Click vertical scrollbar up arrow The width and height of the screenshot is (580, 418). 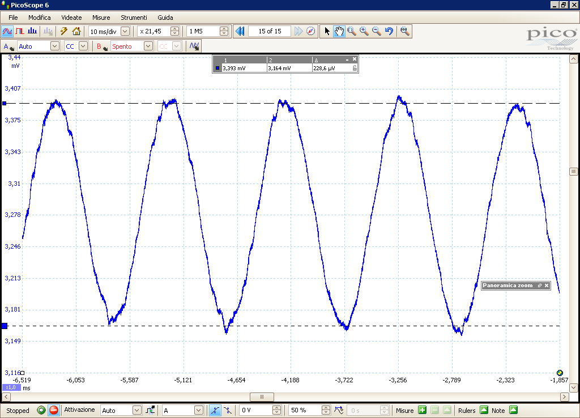click(x=573, y=59)
